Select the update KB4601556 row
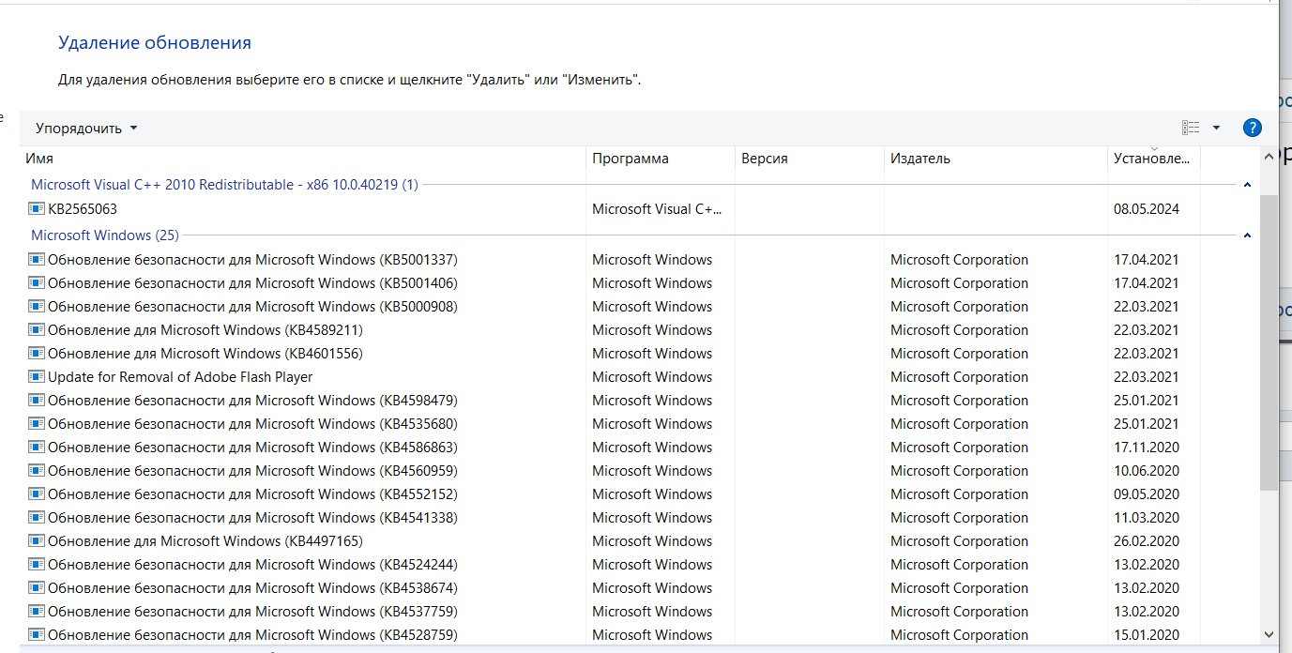This screenshot has width=1292, height=653. coord(205,354)
